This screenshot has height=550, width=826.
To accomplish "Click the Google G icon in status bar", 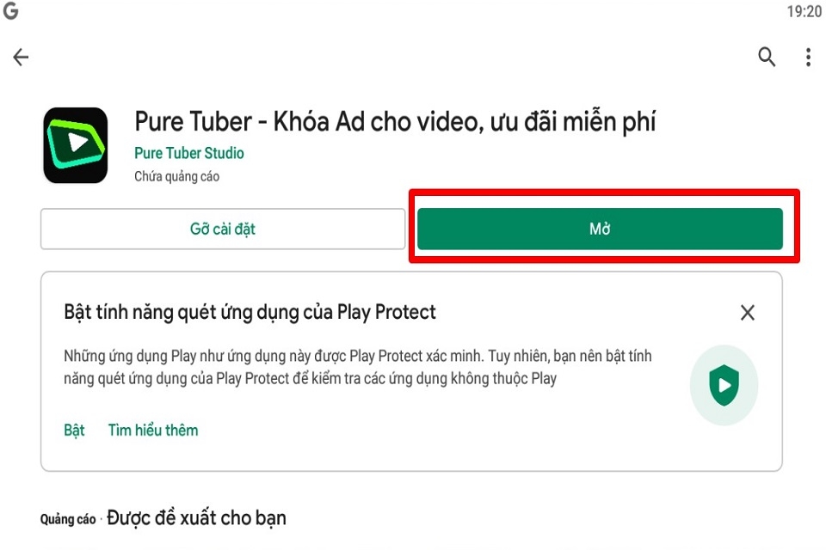I will 11,11.
